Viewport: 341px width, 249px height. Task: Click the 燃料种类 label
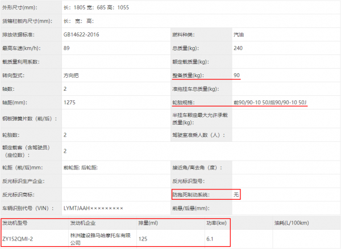point(184,35)
